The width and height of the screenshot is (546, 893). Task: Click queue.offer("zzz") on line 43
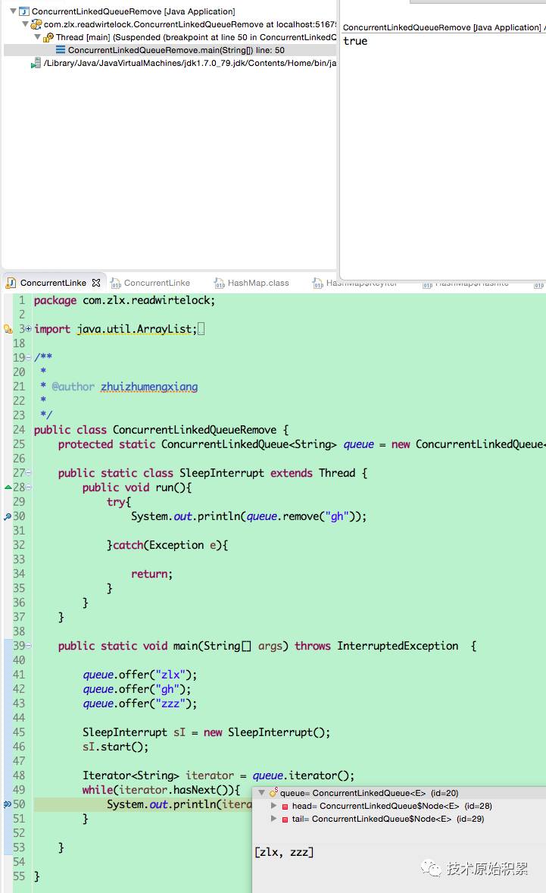(140, 704)
